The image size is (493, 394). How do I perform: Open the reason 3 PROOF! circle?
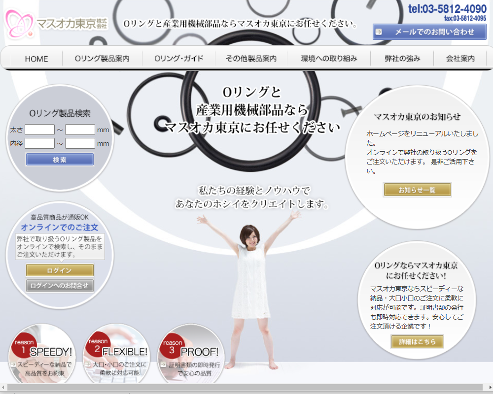(191, 355)
